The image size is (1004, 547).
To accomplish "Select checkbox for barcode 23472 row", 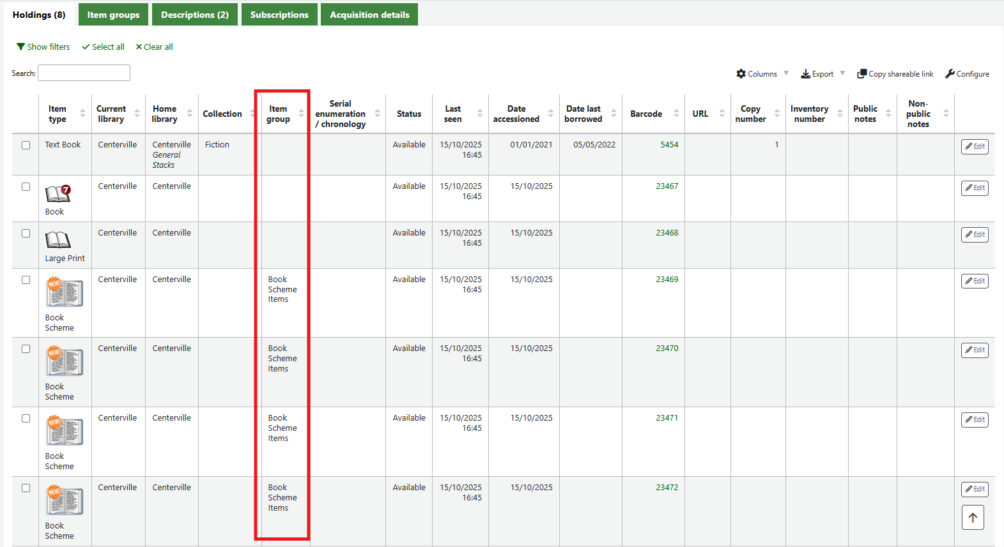I will [26, 488].
